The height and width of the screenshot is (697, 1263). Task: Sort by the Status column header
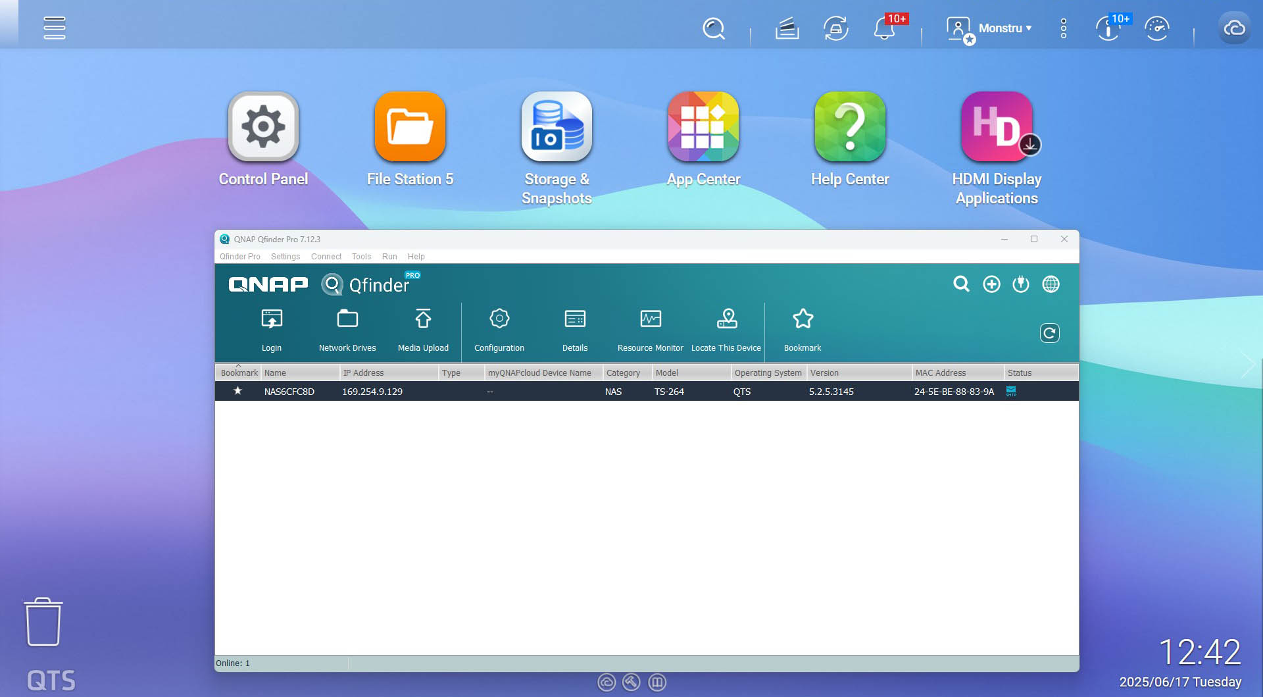(1041, 373)
